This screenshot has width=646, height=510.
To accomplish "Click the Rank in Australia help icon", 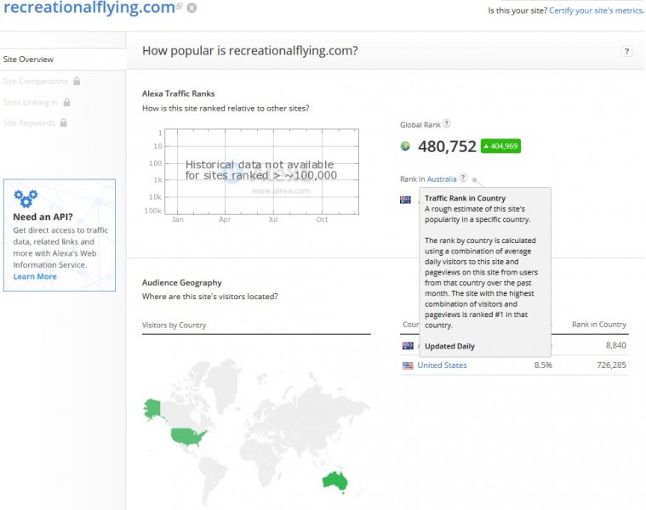I will (x=463, y=178).
